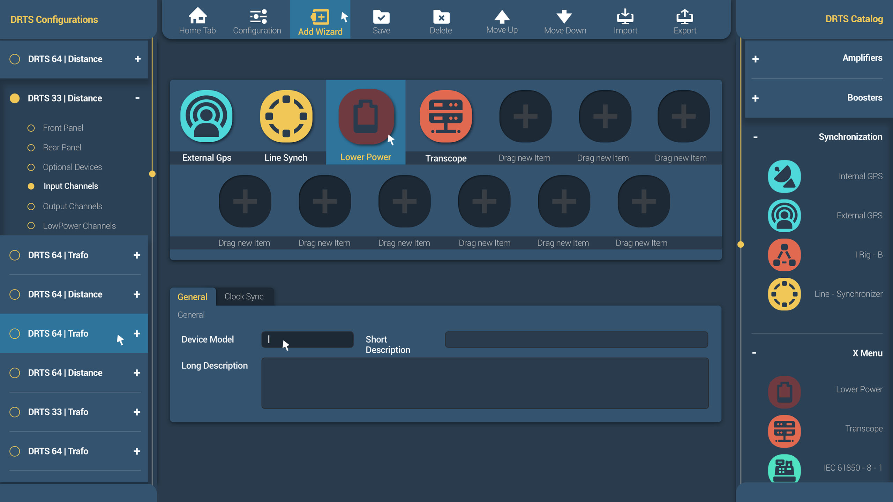The image size is (893, 502).
Task: Click the Move Down button
Action: [x=564, y=21]
